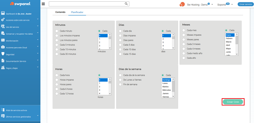Select the Meses impares radio button

pyautogui.click(x=184, y=35)
